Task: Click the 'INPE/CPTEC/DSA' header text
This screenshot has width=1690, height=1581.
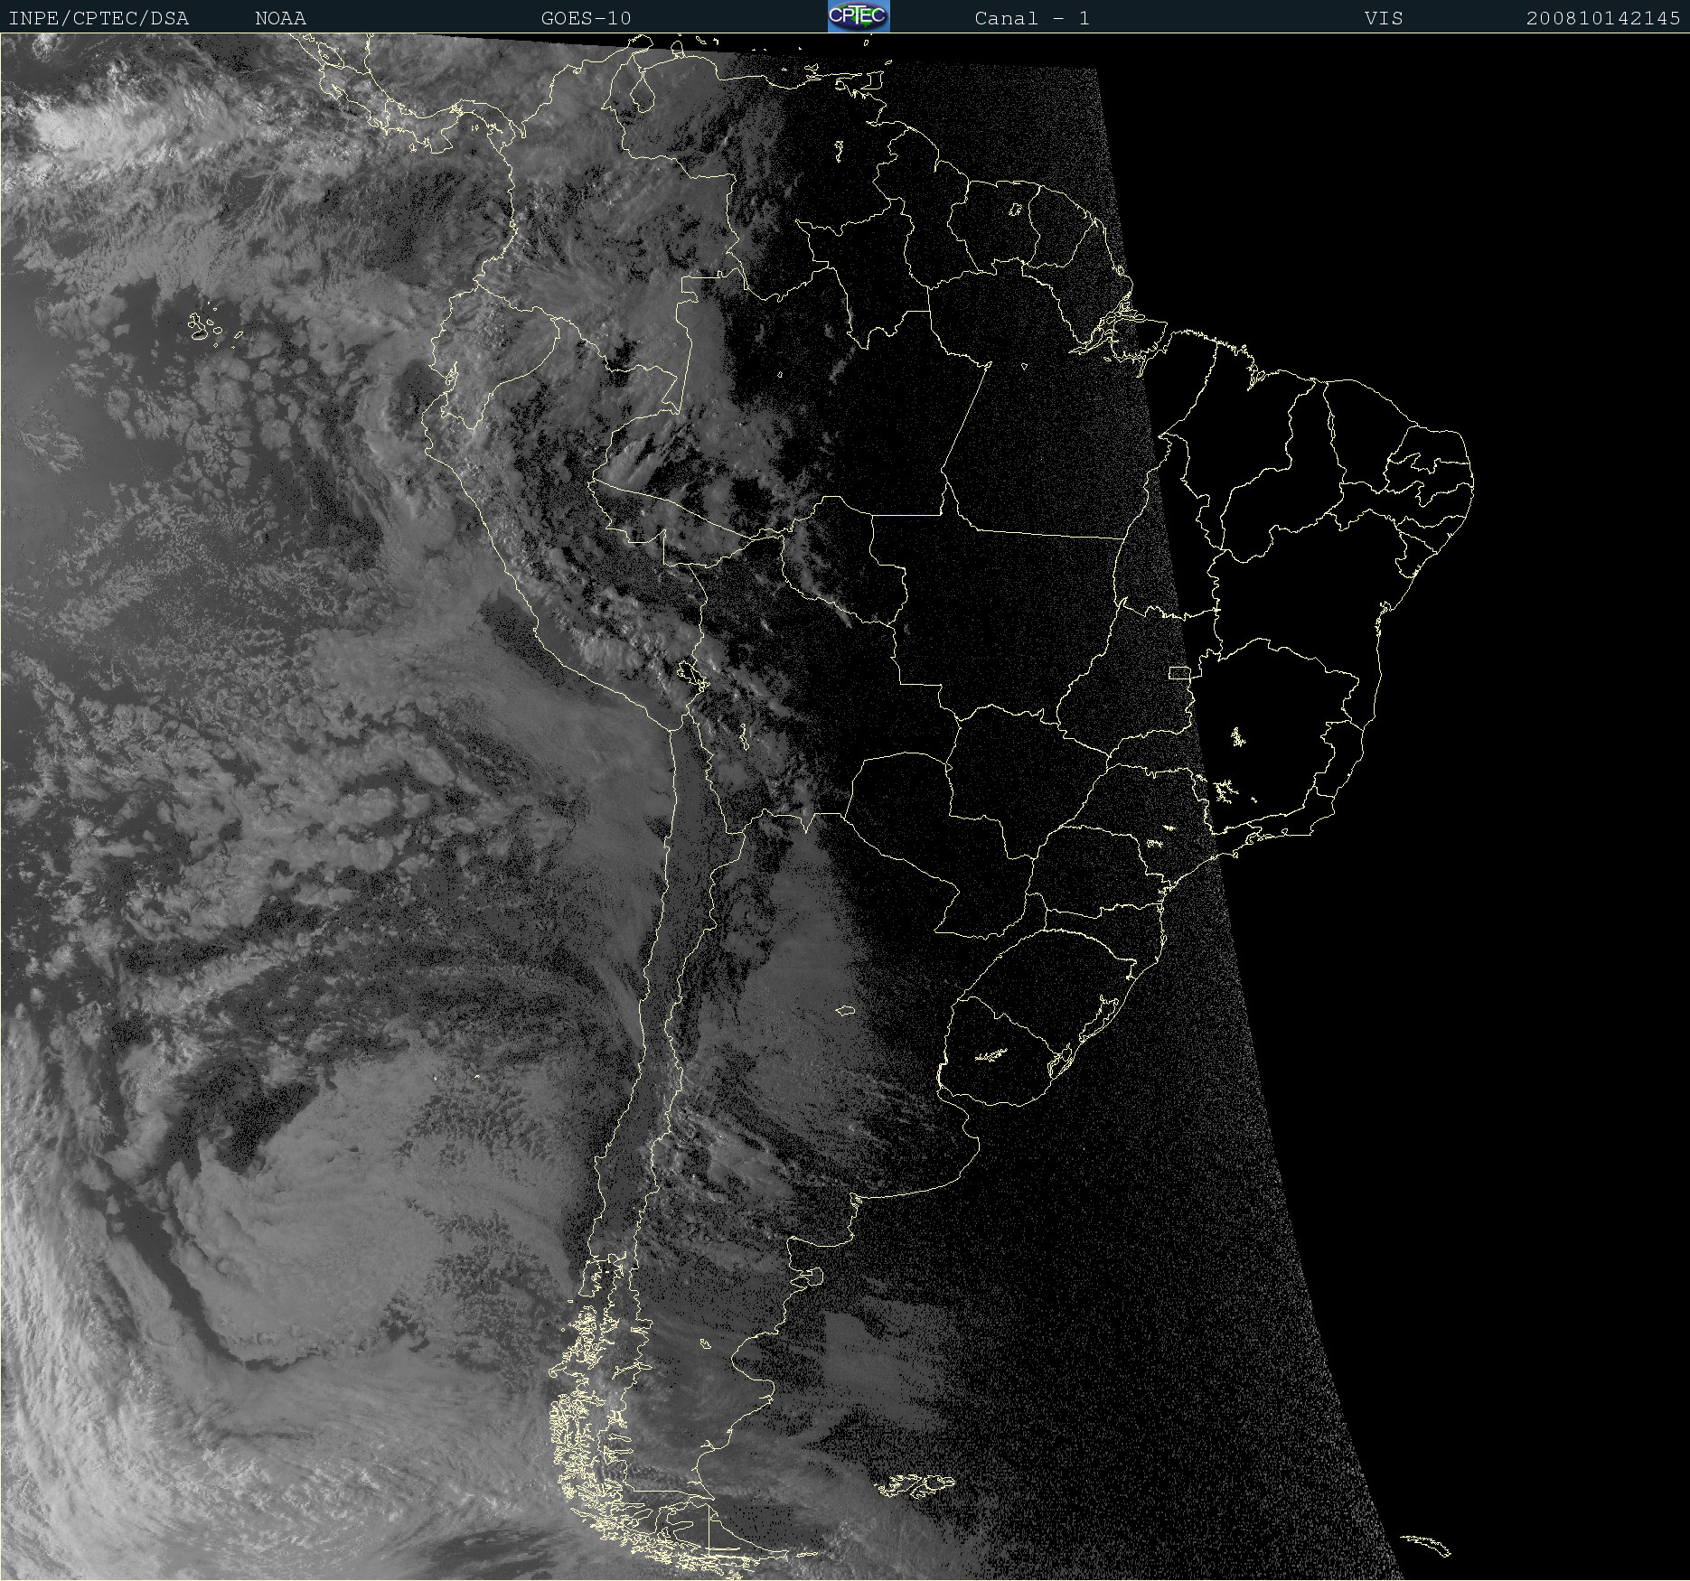Action: coord(99,18)
